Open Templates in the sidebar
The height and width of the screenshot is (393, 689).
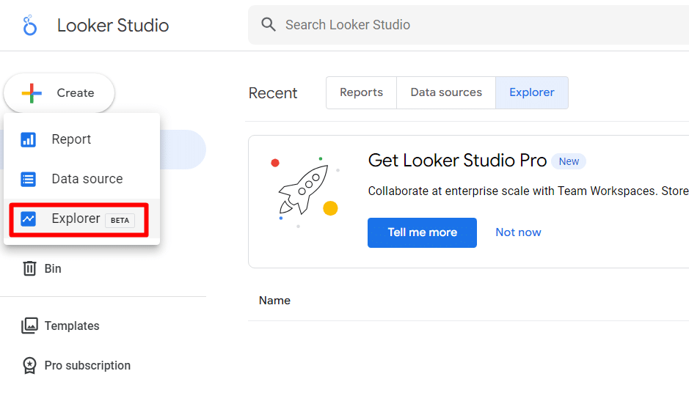[x=72, y=326]
